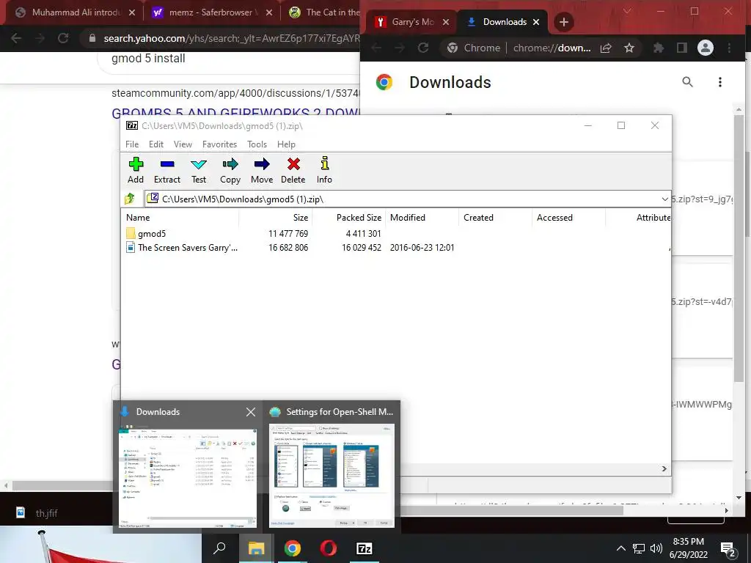Open the Downloads taskbar preview thumbnail
Image resolution: width=751 pixels, height=563 pixels.
pyautogui.click(x=188, y=477)
